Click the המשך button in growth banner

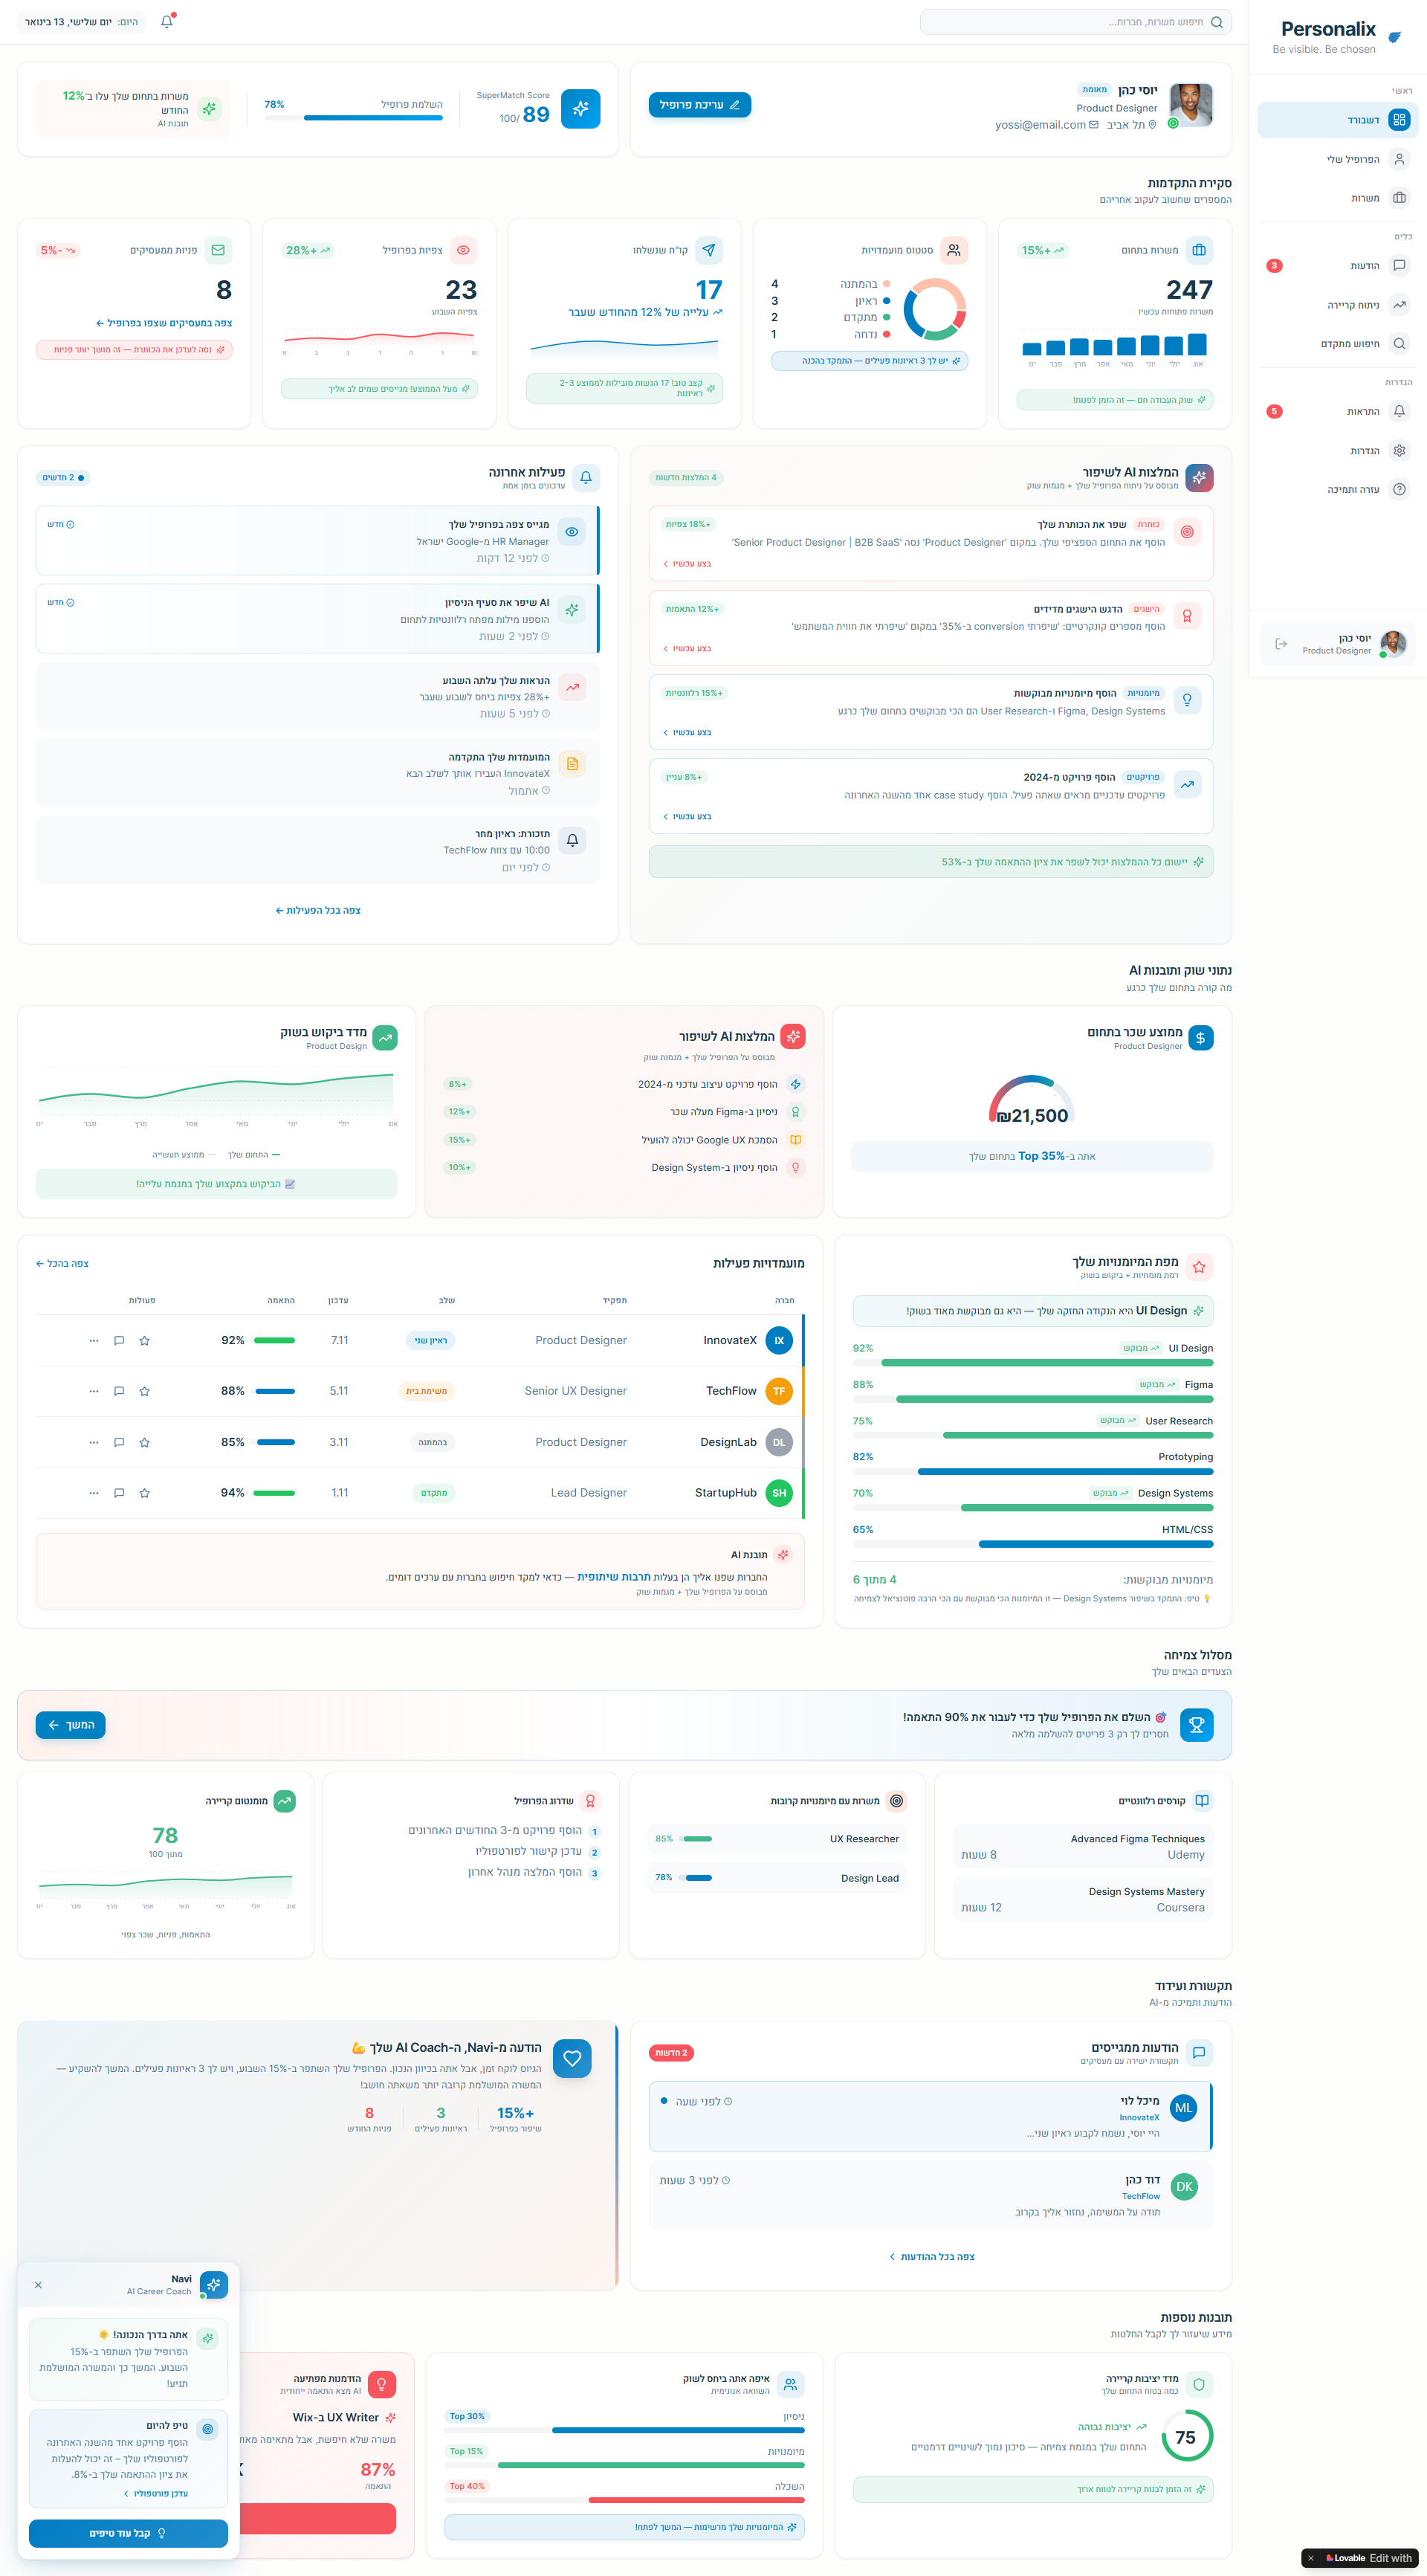pyautogui.click(x=71, y=1725)
